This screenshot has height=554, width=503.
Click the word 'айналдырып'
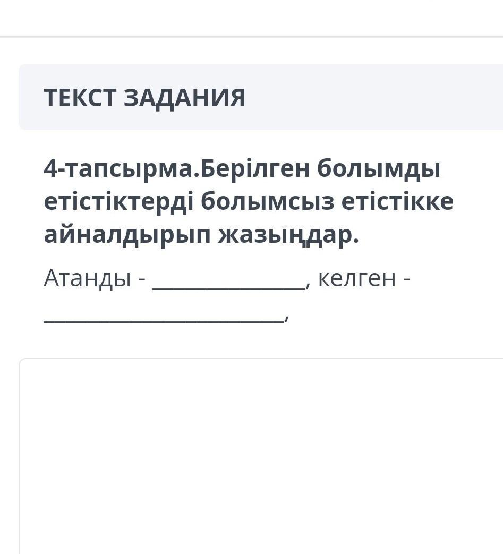(127, 235)
